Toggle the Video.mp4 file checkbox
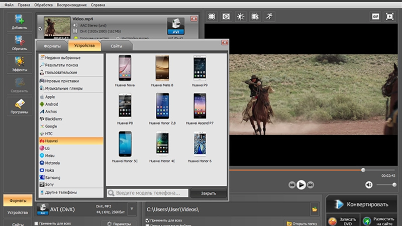The height and width of the screenshot is (226, 402). tap(40, 29)
